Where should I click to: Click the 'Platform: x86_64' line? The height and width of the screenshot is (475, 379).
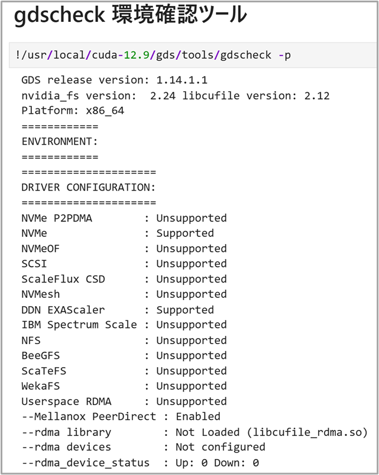73,111
